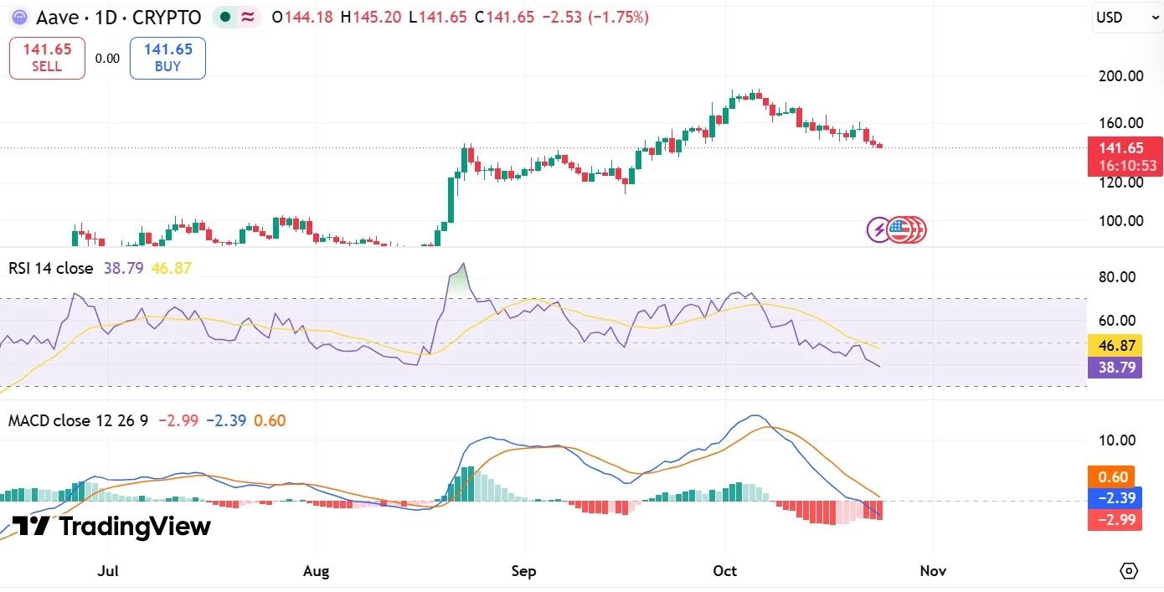Click the MACD close 12 26 9 label
1164x592 pixels.
[x=78, y=420]
